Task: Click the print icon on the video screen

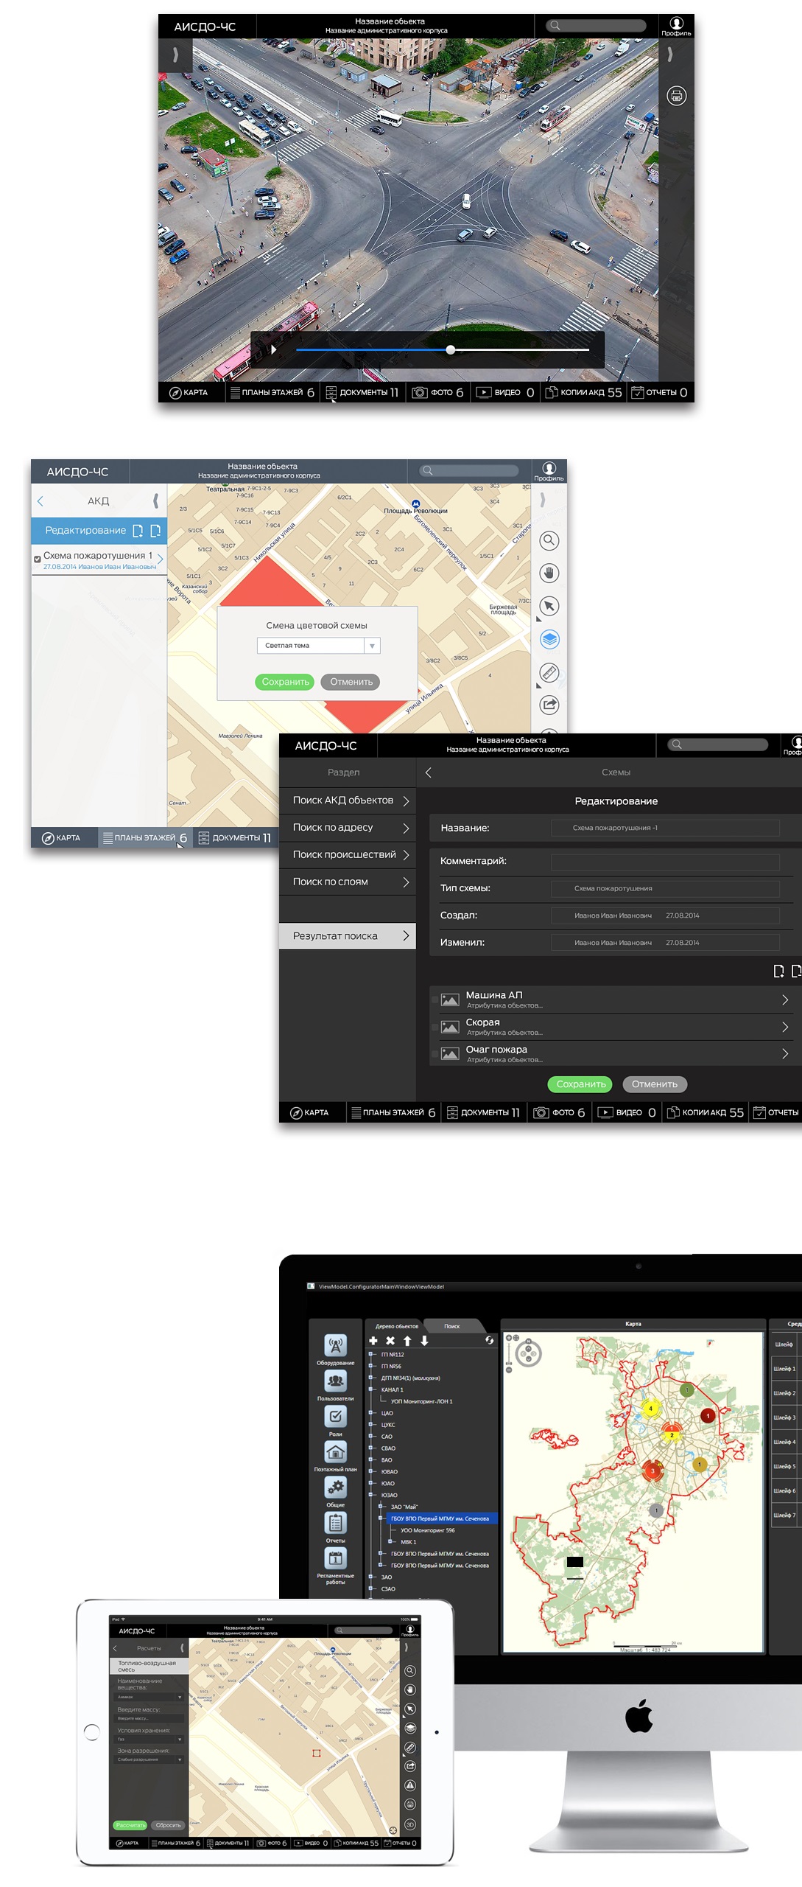Action: pos(676,96)
